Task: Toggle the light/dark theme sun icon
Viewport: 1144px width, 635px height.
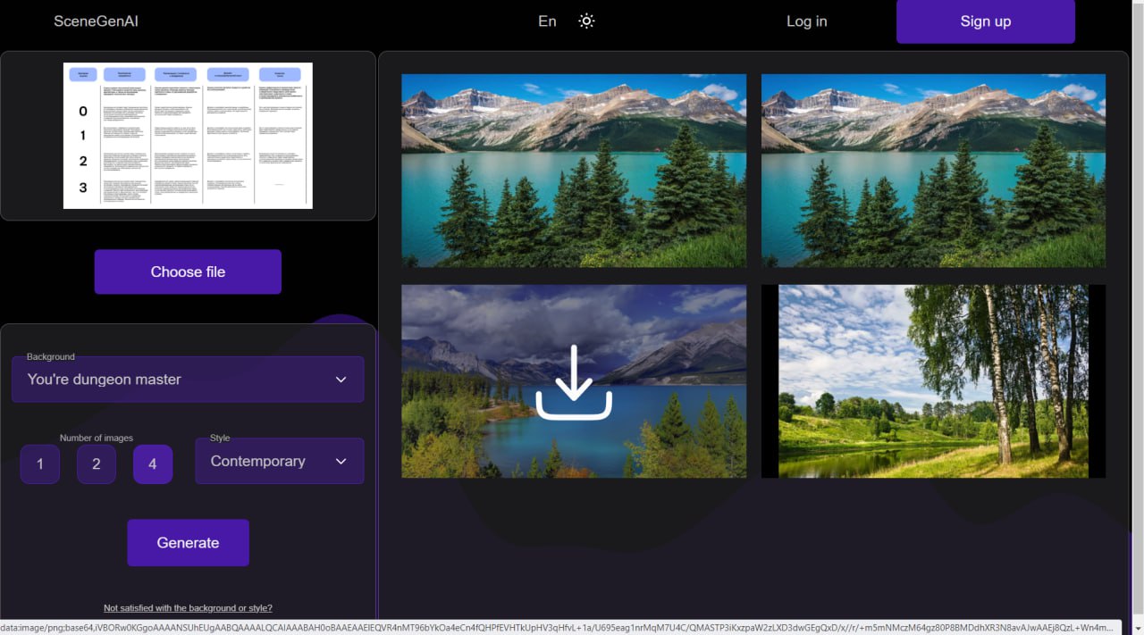Action: pos(586,21)
